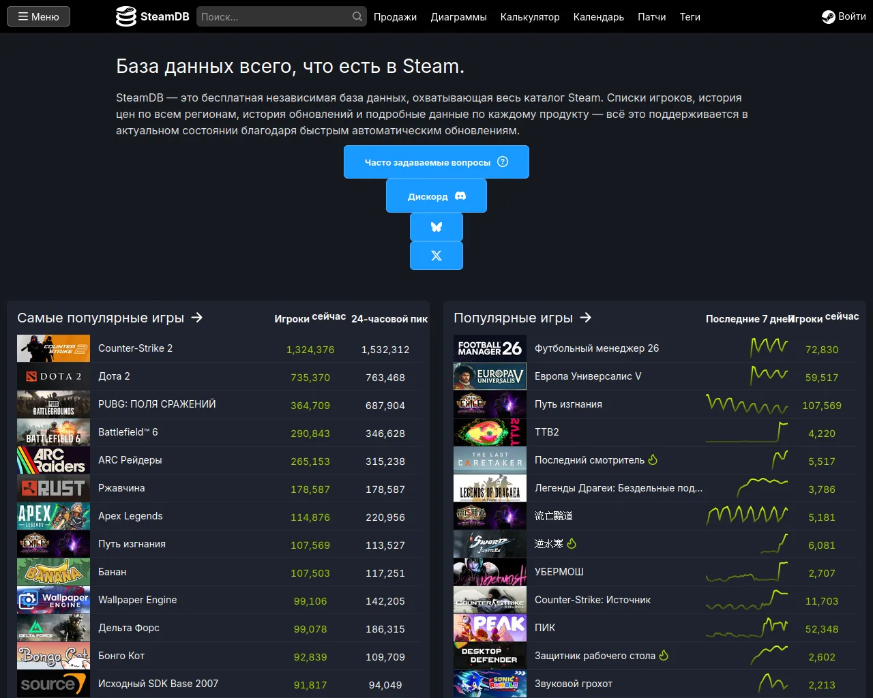
Task: Click the 24-hour peak value 687,904
Action: (x=385, y=406)
